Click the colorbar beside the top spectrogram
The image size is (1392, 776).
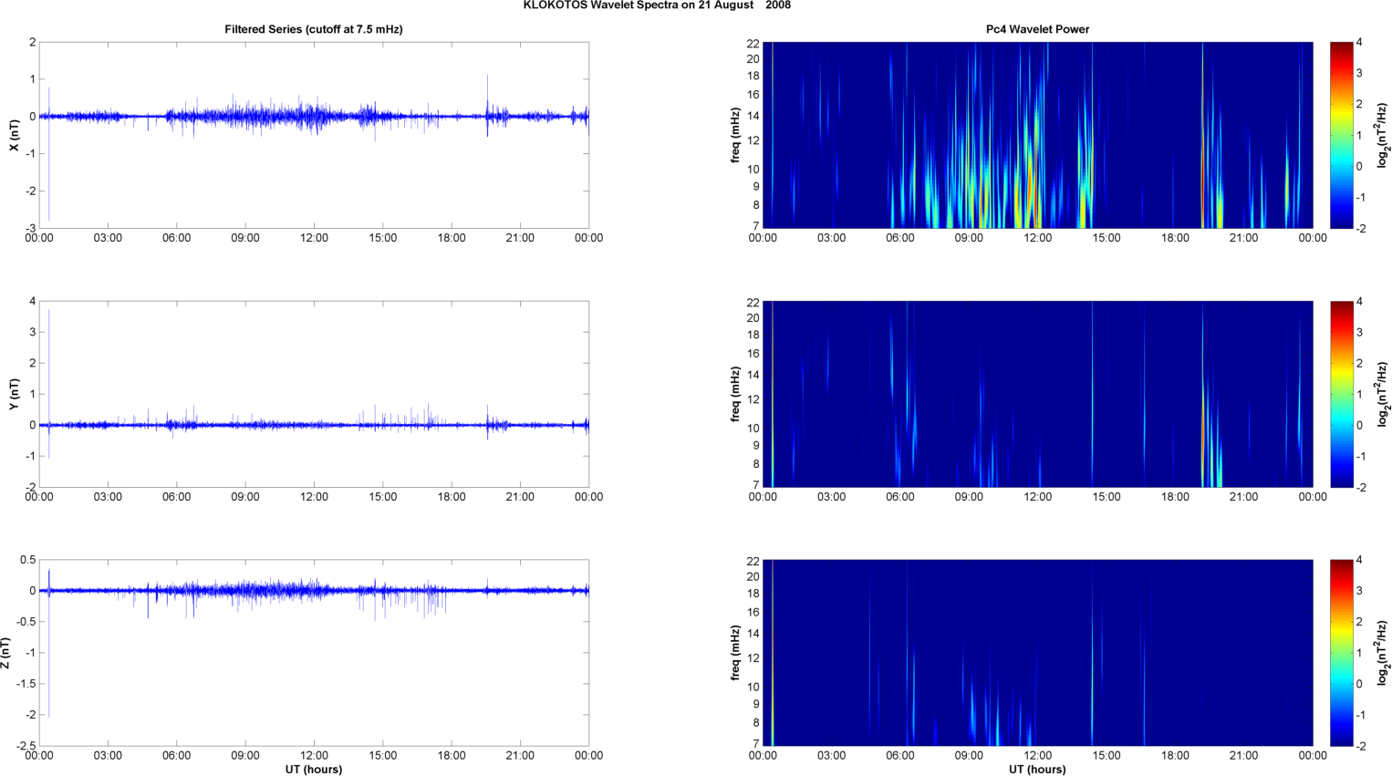[1341, 135]
